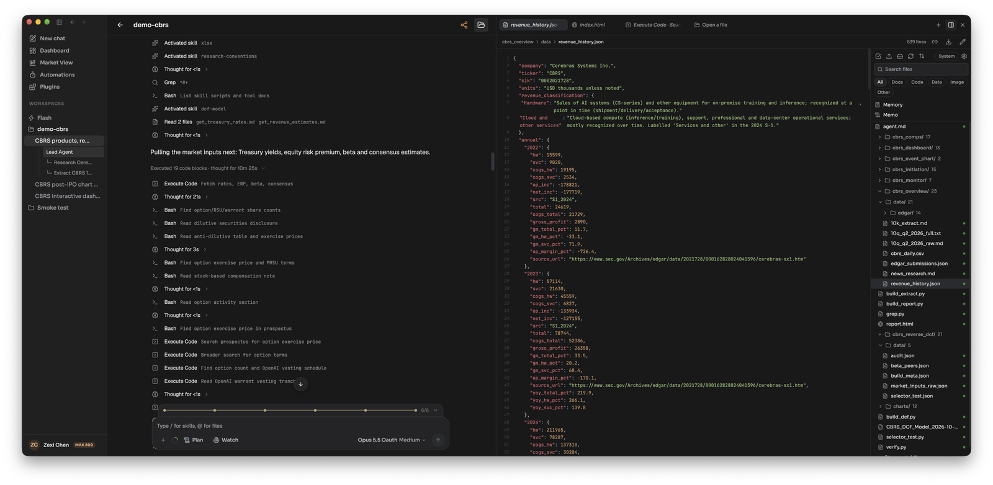Viewport: 993px width, 485px height.
Task: Filter files by Image
Action: coord(957,82)
